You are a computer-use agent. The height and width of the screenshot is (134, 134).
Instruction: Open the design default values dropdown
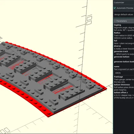(x=124, y=15)
